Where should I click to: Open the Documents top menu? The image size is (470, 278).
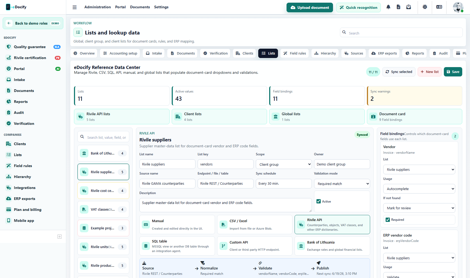pos(140,7)
